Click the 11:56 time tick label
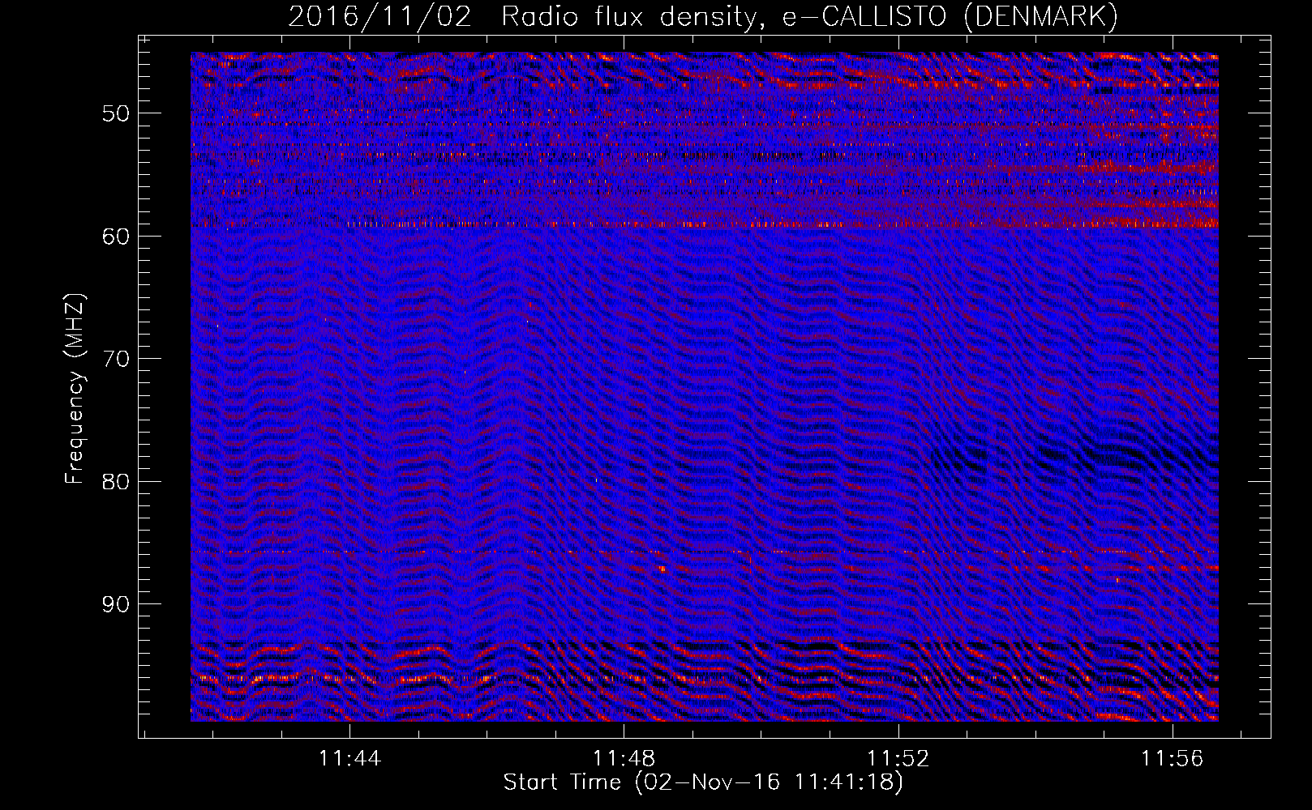The width and height of the screenshot is (1312, 810). click(x=1173, y=759)
